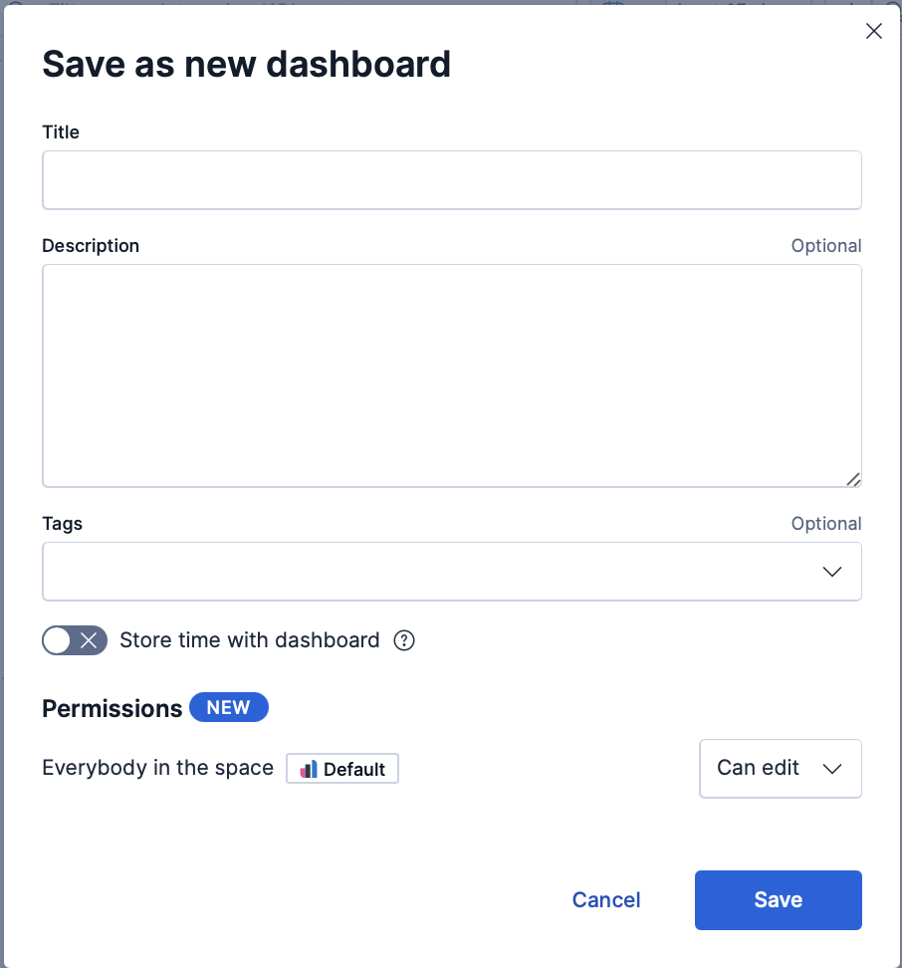Click the chevron beside Can edit
This screenshot has width=902, height=968.
pos(832,769)
